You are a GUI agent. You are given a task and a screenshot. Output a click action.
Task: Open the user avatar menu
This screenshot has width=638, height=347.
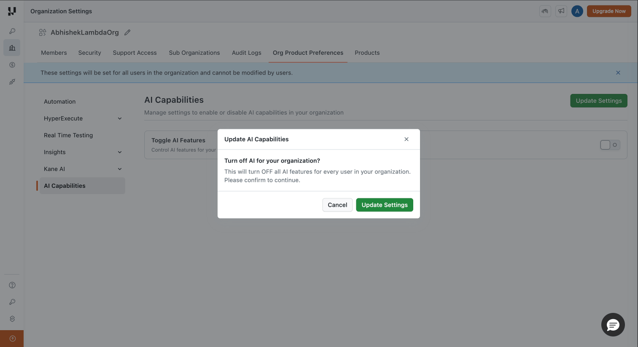(x=577, y=11)
